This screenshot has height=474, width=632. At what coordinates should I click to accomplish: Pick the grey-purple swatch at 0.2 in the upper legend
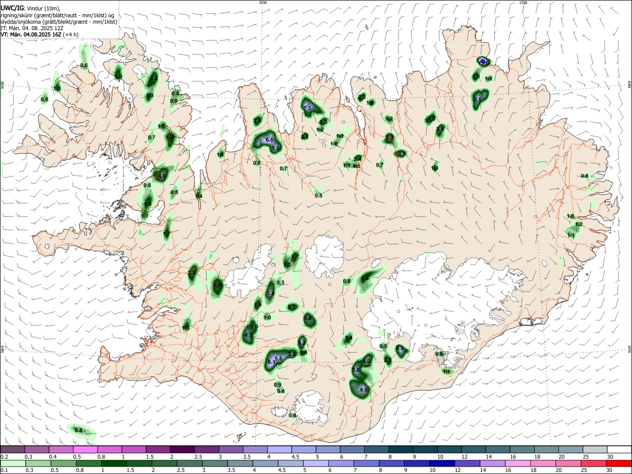point(12,449)
